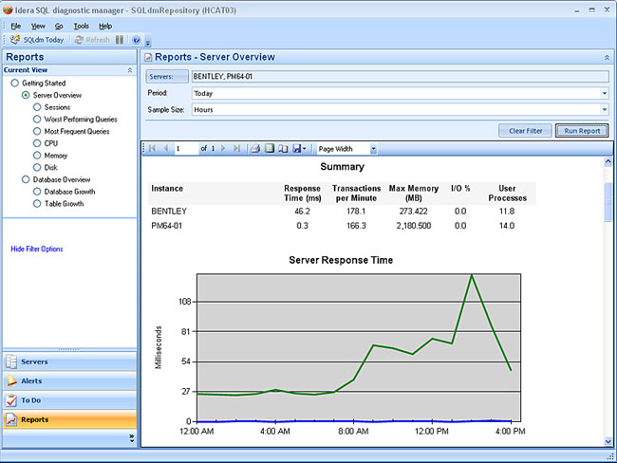Select the Disk report
The image size is (617, 463).
pos(37,167)
